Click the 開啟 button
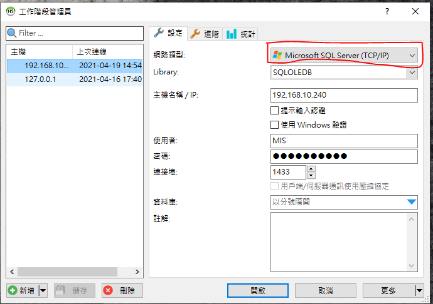The width and height of the screenshot is (433, 304). [258, 290]
